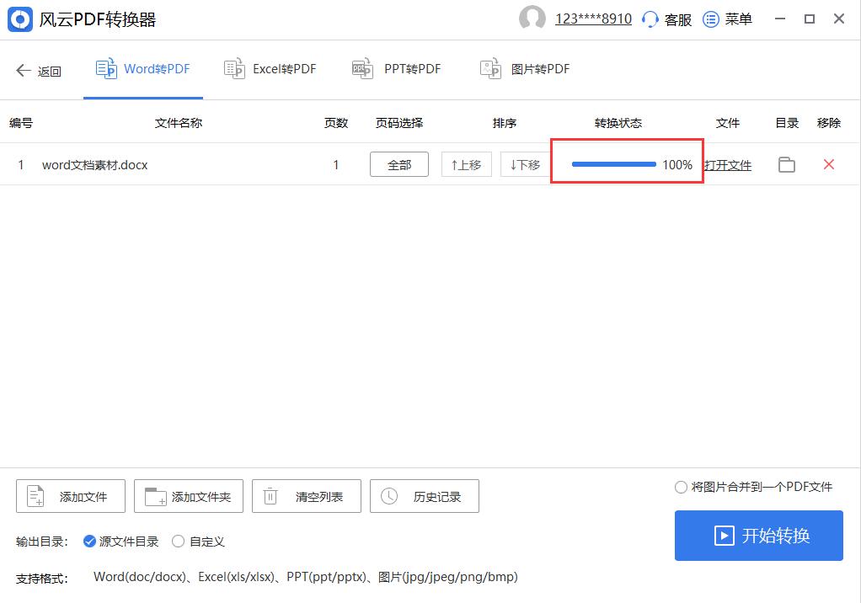Open the 全部 page selection chooser

(398, 164)
